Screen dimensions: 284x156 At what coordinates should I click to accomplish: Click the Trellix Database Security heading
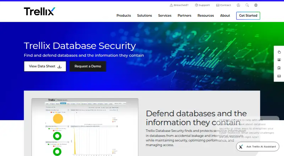point(80,46)
